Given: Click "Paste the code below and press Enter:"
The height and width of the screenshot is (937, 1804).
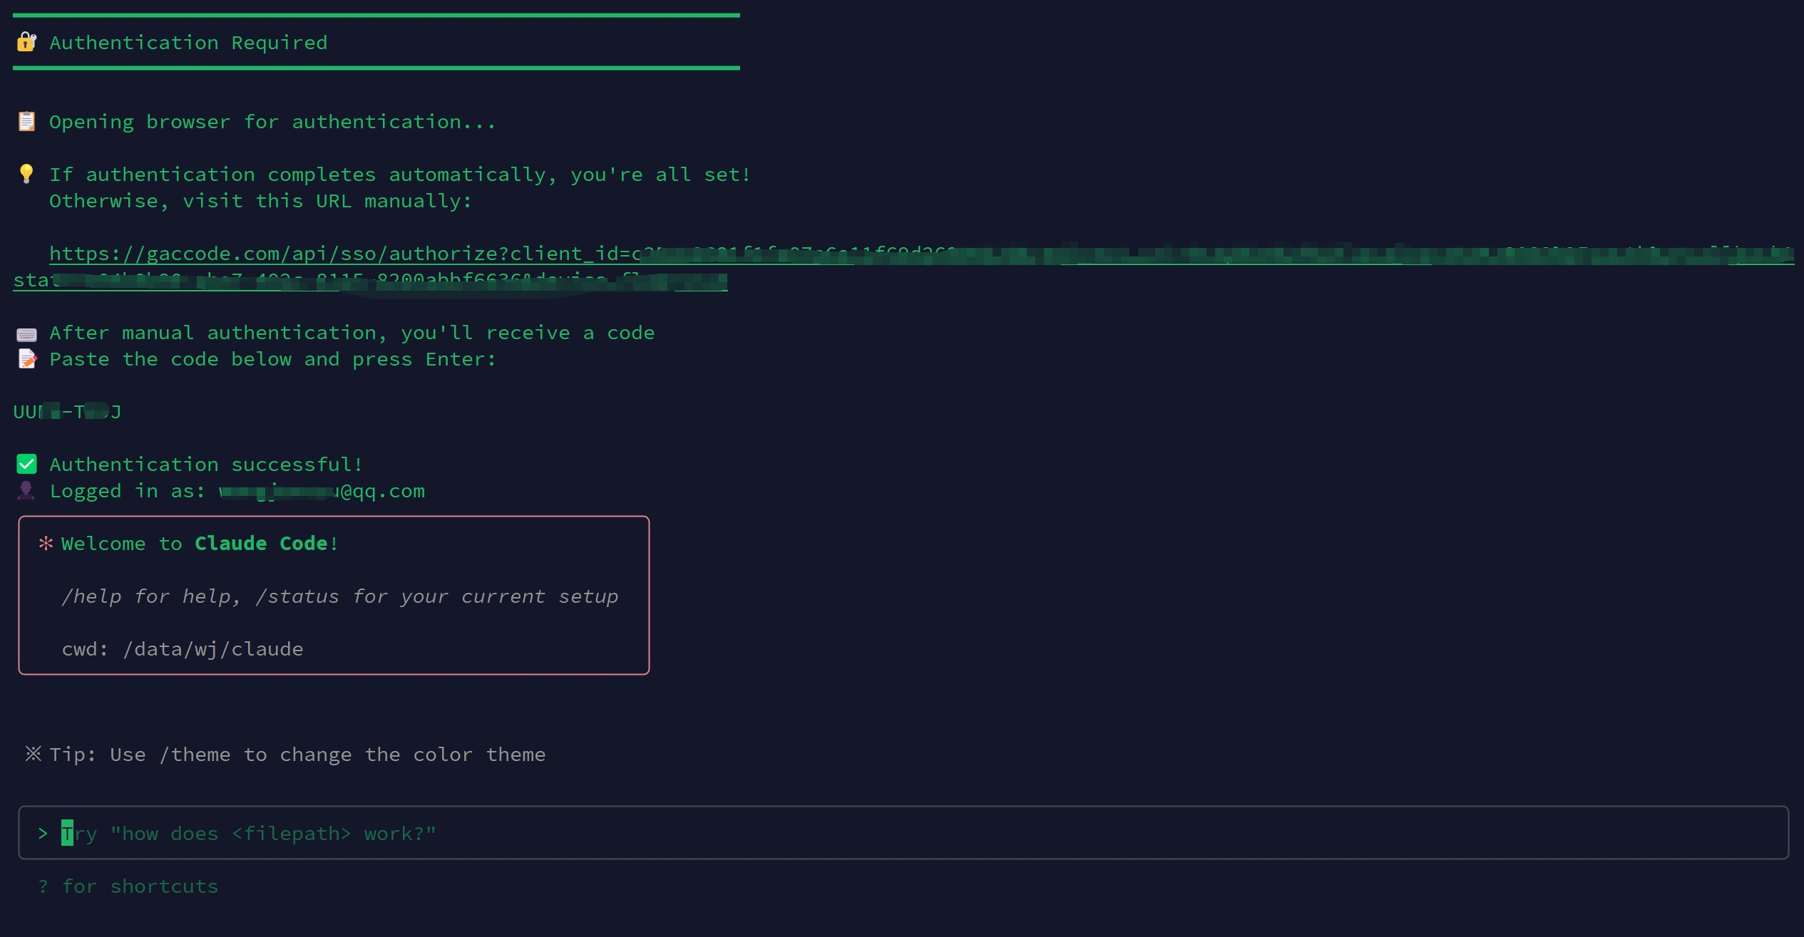Looking at the screenshot, I should pyautogui.click(x=272, y=359).
